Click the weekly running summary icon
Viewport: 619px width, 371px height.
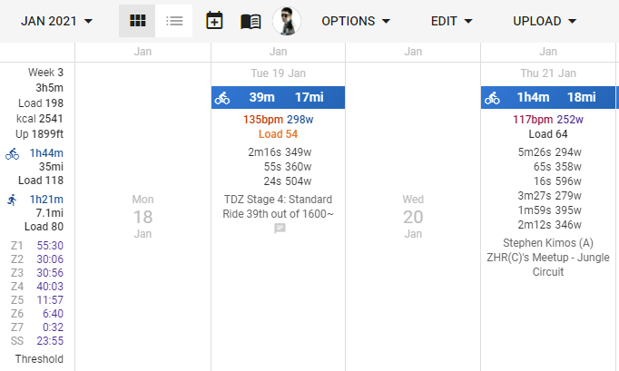[x=12, y=200]
